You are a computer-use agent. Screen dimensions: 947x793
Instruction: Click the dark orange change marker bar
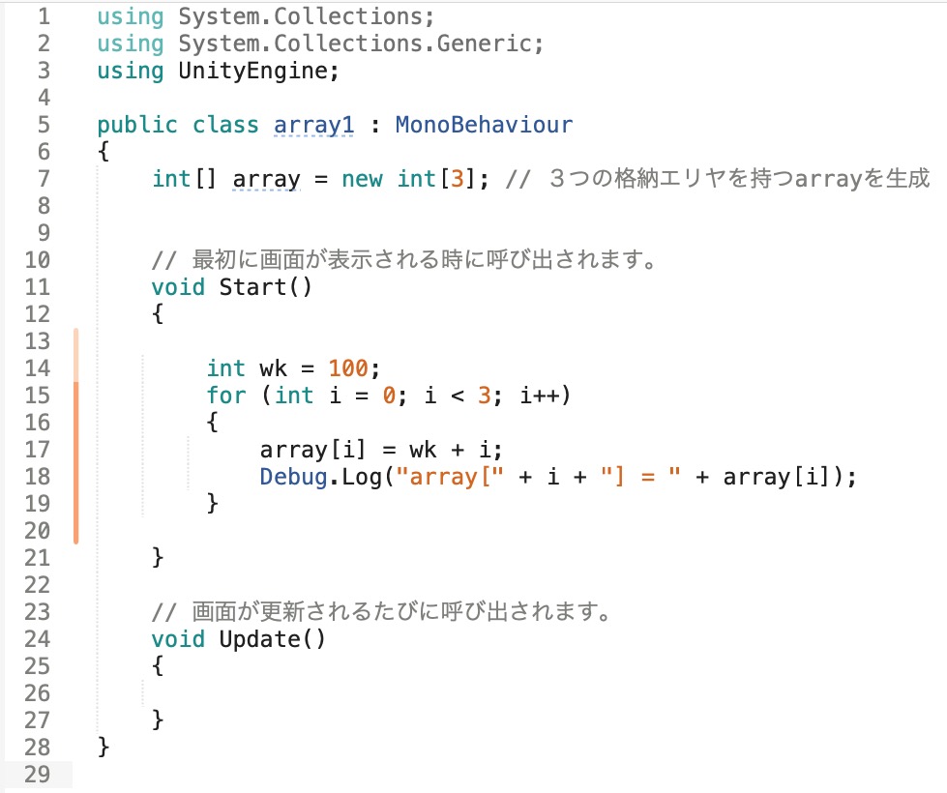[75, 462]
